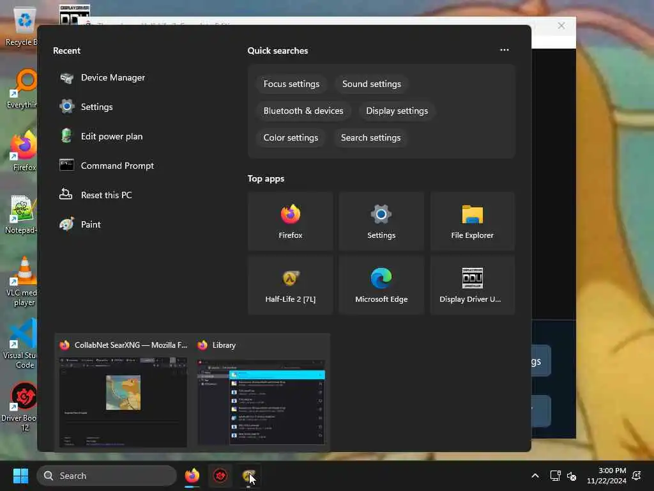Click the Focus settings quick search
This screenshot has width=654, height=491.
pos(291,84)
